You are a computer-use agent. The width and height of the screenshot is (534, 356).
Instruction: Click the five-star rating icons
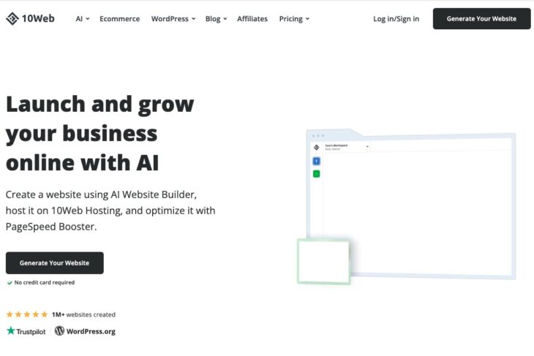point(27,314)
